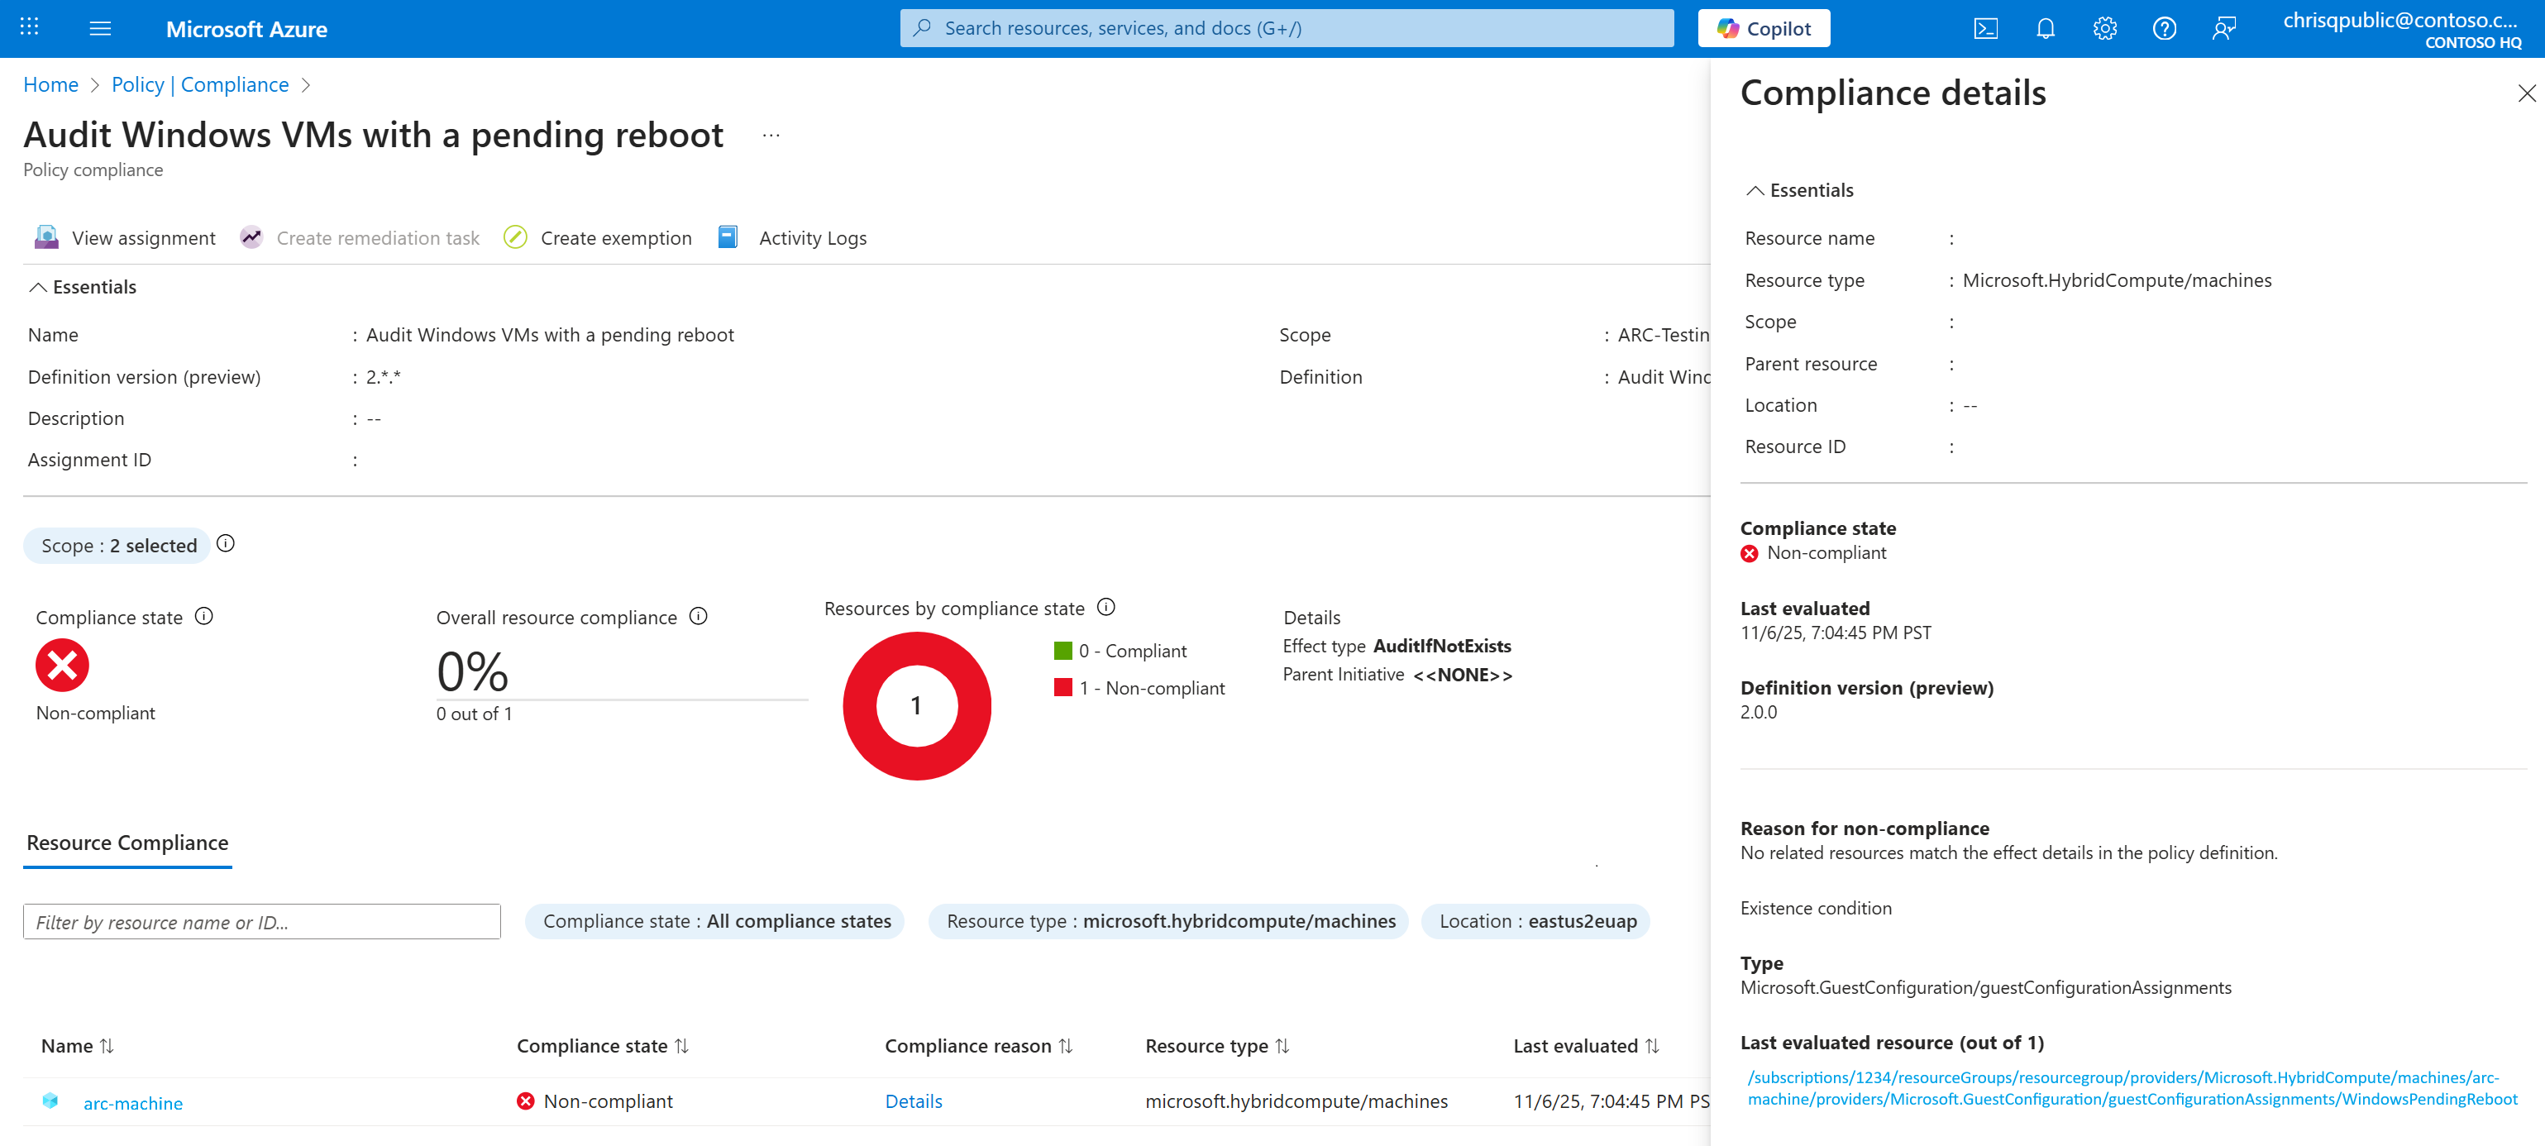2545x1146 pixels.
Task: Launch Cloud Shell from the top bar
Action: coord(1985,29)
